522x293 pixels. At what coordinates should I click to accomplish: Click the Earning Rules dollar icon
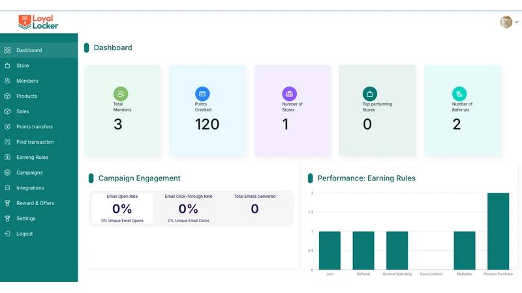[7, 157]
